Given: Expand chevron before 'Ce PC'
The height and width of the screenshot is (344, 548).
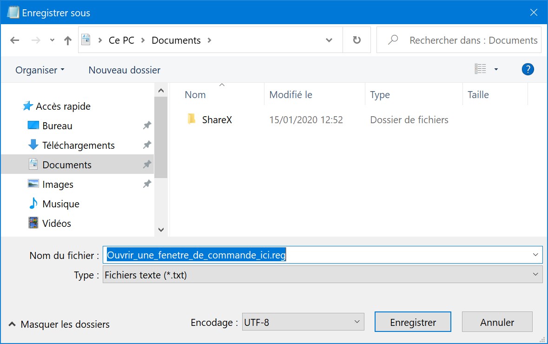Looking at the screenshot, I should (100, 40).
